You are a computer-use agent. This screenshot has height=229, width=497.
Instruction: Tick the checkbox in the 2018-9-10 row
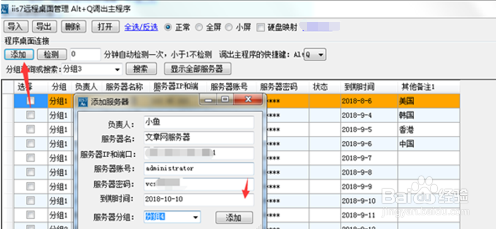[x=31, y=201]
